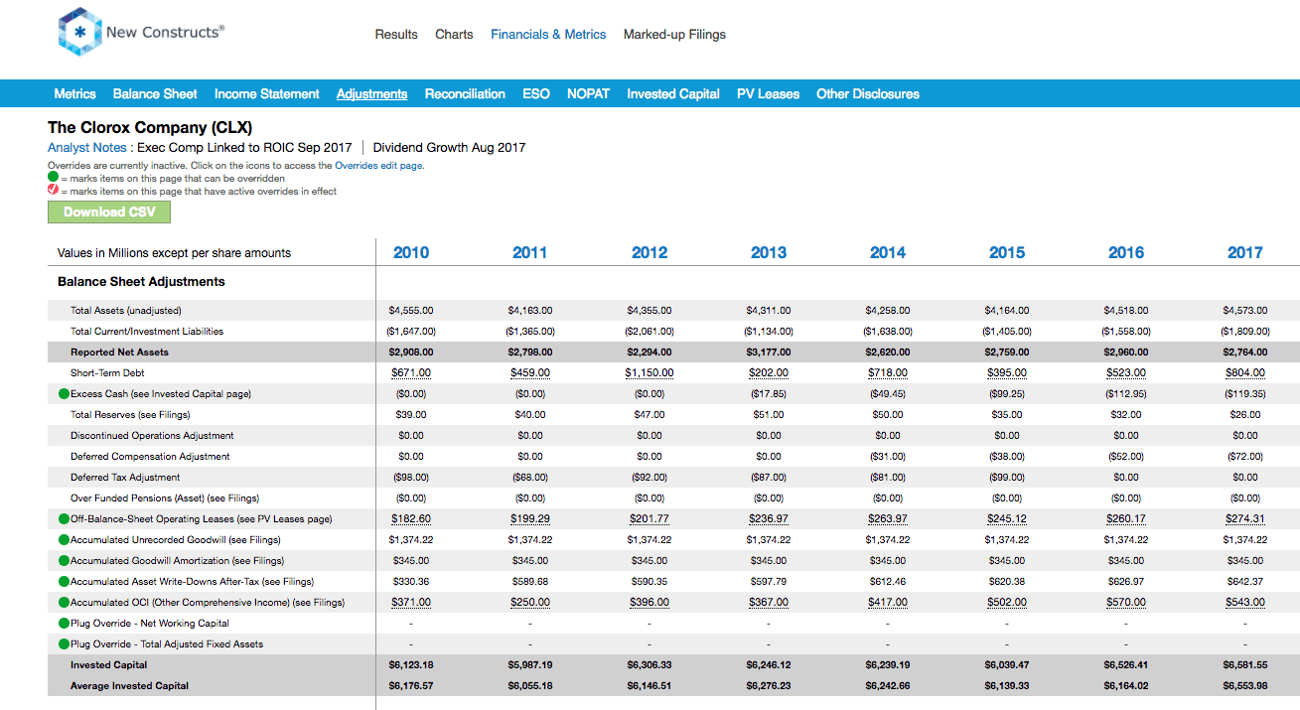Go to the NOPAT tab
This screenshot has width=1300, height=710.
[x=588, y=94]
